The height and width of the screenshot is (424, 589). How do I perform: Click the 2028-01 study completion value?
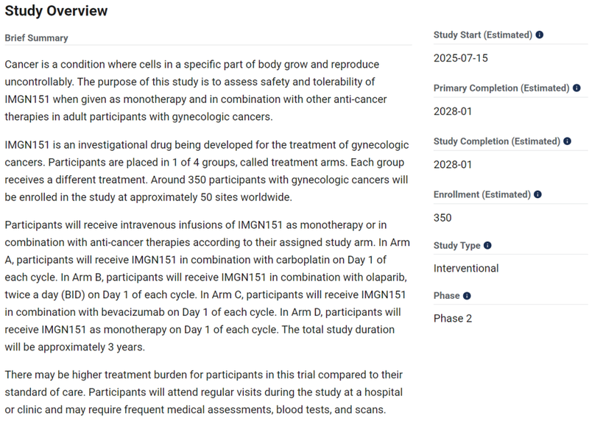[x=453, y=165]
